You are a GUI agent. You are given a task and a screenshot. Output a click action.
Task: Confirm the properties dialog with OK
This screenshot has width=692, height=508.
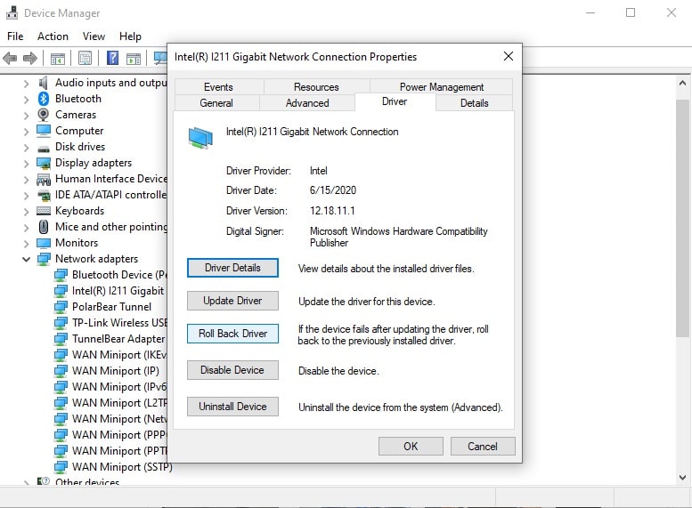tap(411, 447)
